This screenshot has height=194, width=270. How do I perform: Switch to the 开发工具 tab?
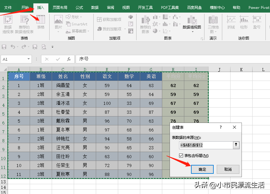[145, 8]
